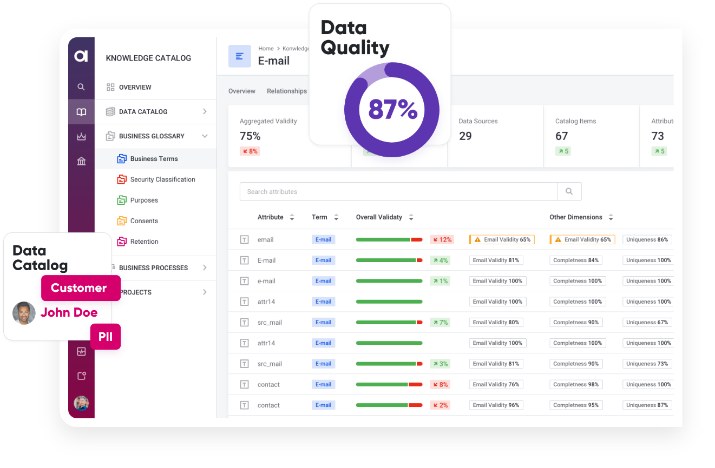Click the search magnifier button for attributes
Viewport: 715px width, 468px height.
[x=569, y=191]
